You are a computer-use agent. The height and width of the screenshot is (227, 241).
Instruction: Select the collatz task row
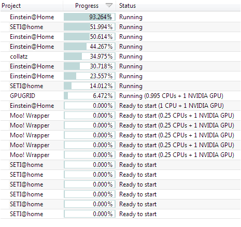tap(120, 56)
